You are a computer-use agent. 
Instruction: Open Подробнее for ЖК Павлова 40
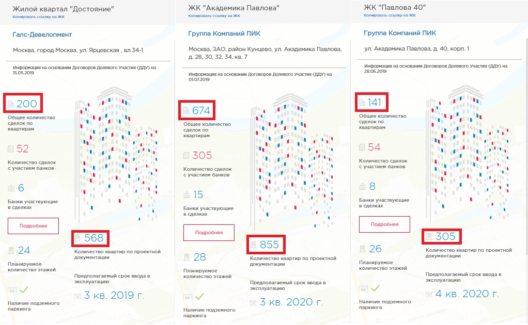tap(384, 224)
